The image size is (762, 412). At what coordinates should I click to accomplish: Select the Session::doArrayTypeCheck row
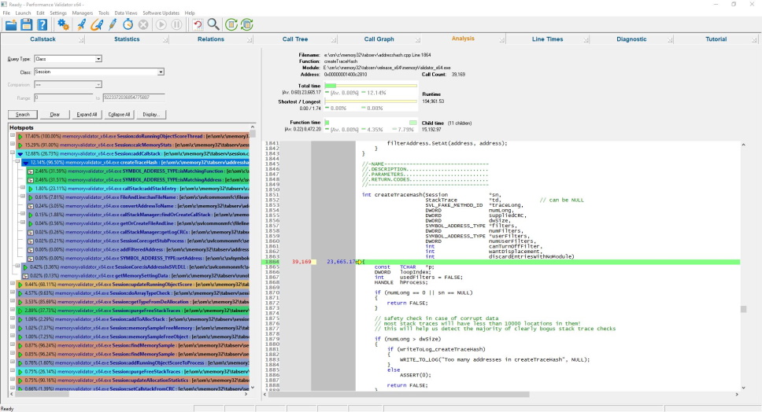tap(133, 293)
